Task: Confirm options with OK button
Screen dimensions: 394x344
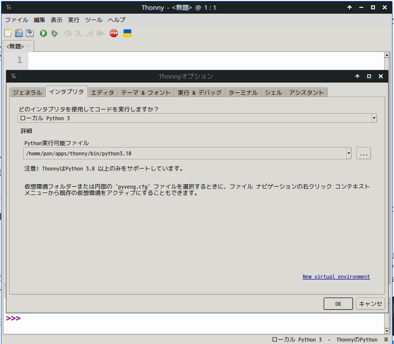Action: tap(338, 304)
